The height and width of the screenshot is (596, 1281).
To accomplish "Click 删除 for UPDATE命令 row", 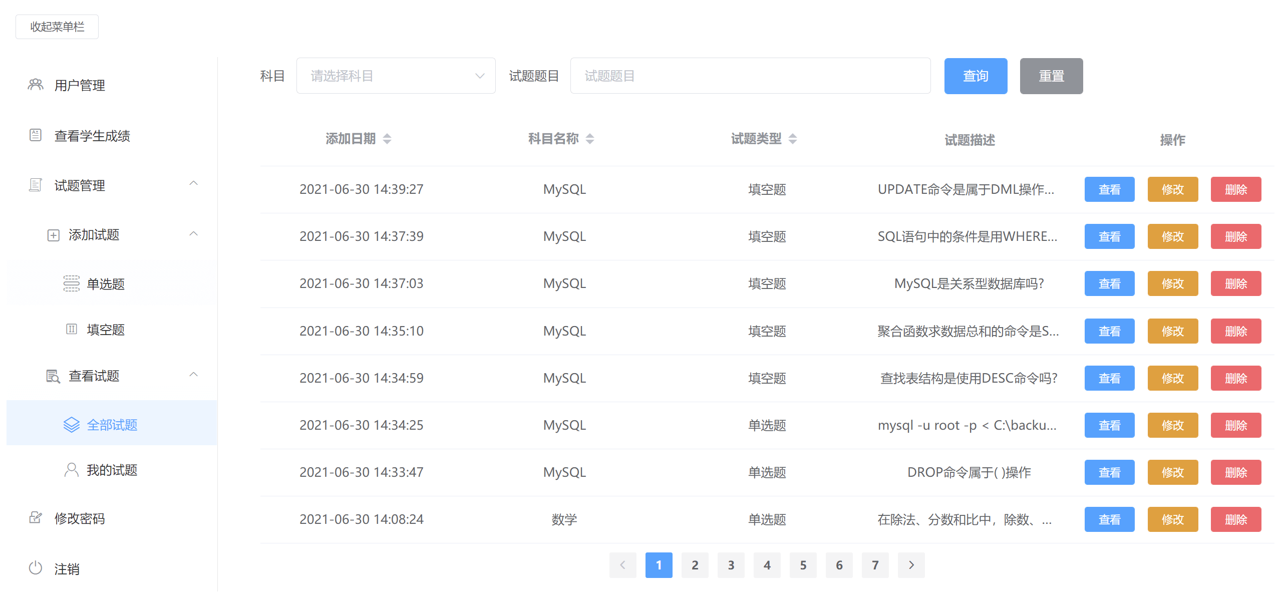I will tap(1235, 189).
